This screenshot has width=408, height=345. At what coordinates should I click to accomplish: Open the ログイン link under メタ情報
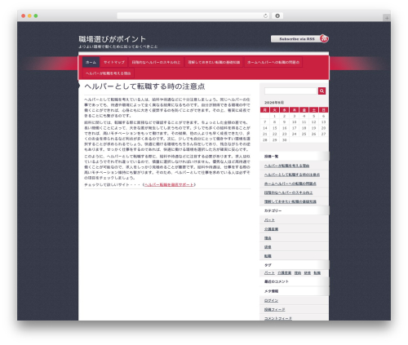pos(271,300)
